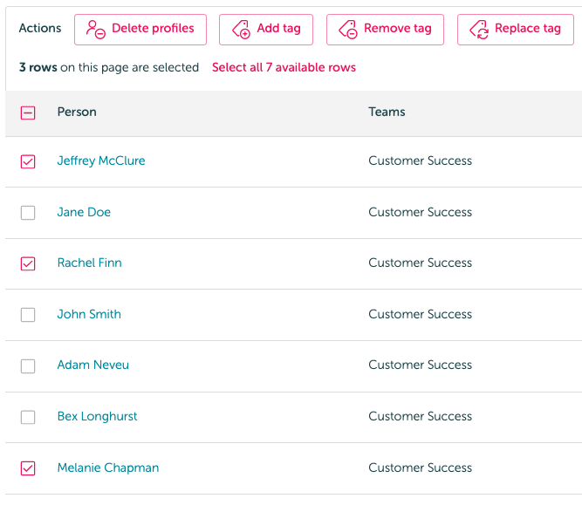
Task: Sort by the Person column header
Action: (77, 112)
